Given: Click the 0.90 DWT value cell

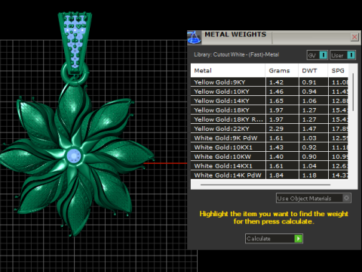Looking at the screenshot, I should click(x=314, y=156).
